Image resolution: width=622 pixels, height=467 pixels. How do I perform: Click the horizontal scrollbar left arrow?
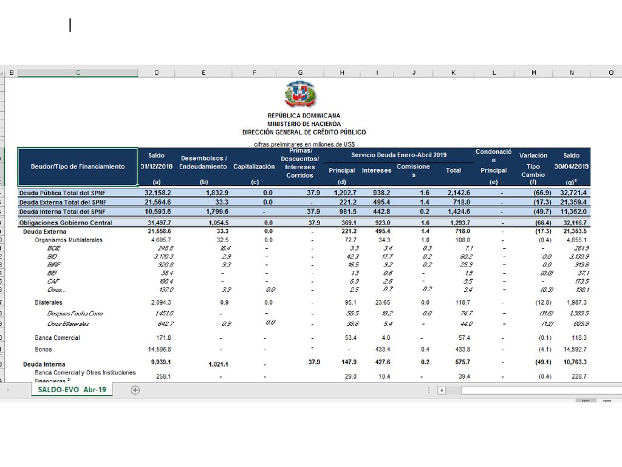(442, 390)
